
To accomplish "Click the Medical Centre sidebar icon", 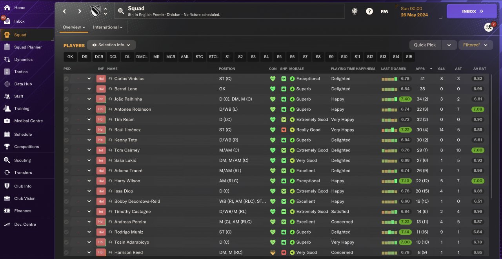I will pyautogui.click(x=7, y=121).
